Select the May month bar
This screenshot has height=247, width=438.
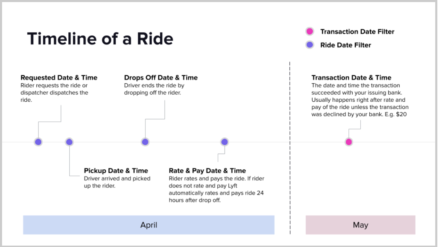click(360, 225)
